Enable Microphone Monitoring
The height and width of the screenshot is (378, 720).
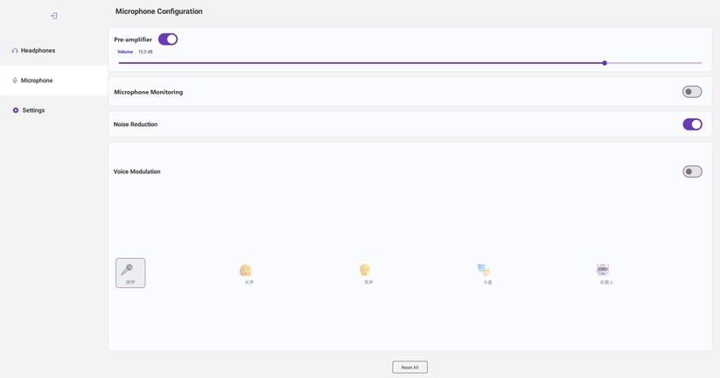(692, 92)
